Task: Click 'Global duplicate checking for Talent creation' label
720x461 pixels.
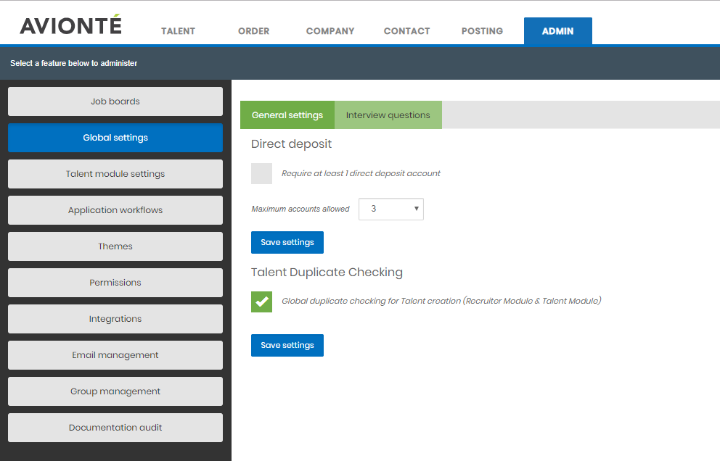Action: point(441,301)
